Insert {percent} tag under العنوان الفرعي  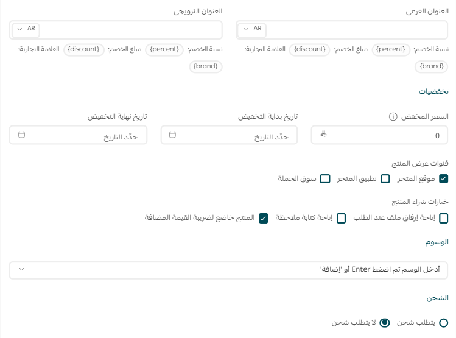(x=391, y=49)
